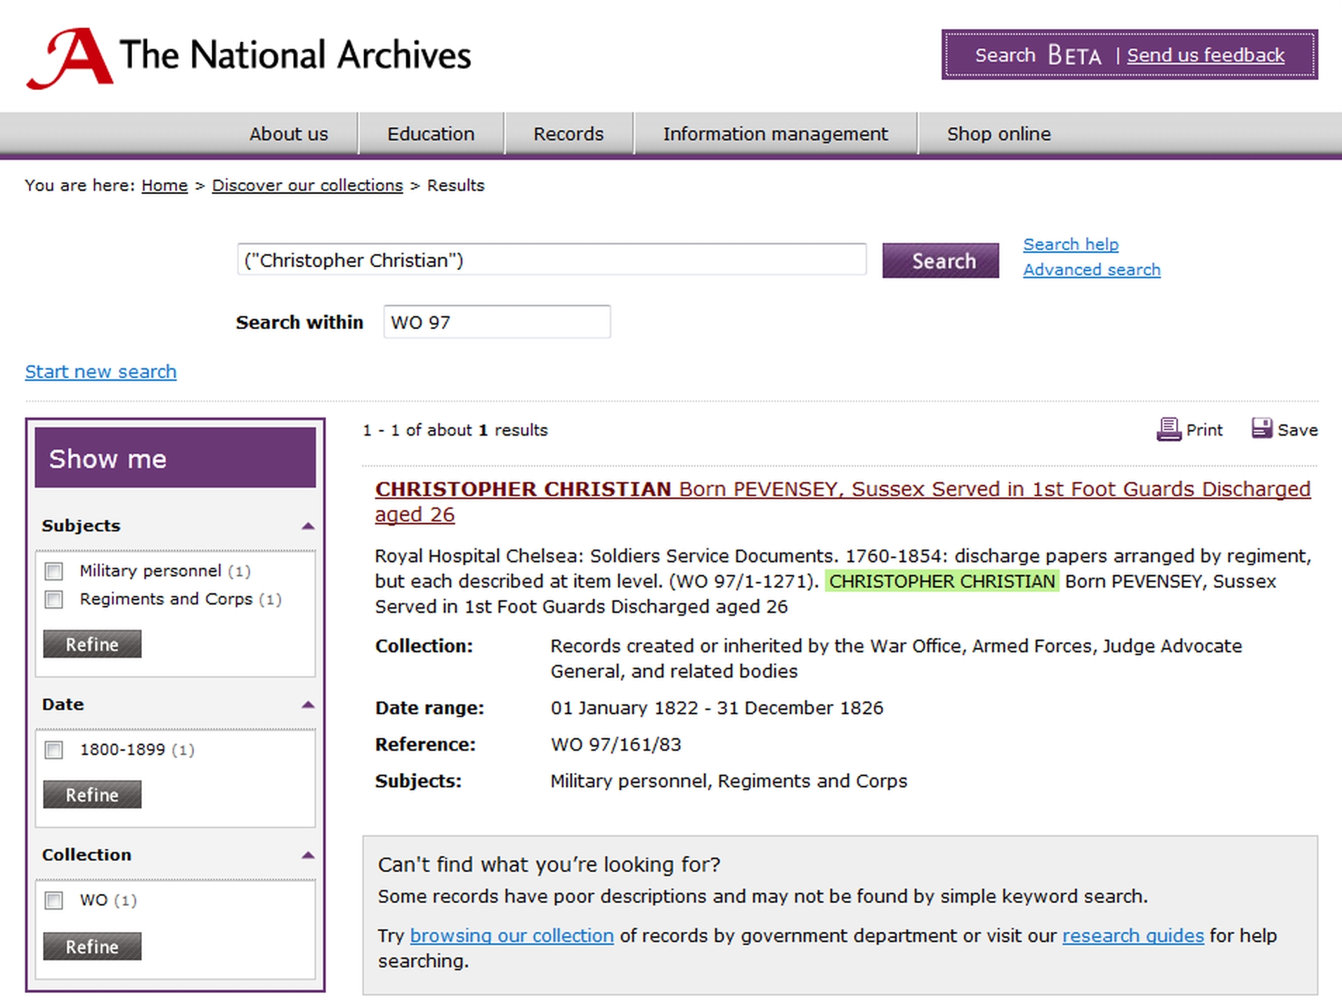Focus the main search query field

(552, 260)
